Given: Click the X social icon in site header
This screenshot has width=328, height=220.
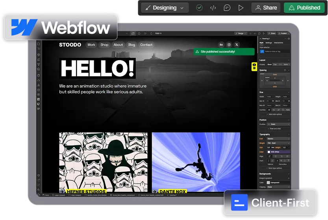Looking at the screenshot, I should pos(237,45).
